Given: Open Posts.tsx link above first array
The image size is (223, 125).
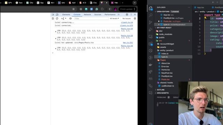Looking at the screenshot, I should point(127,29).
